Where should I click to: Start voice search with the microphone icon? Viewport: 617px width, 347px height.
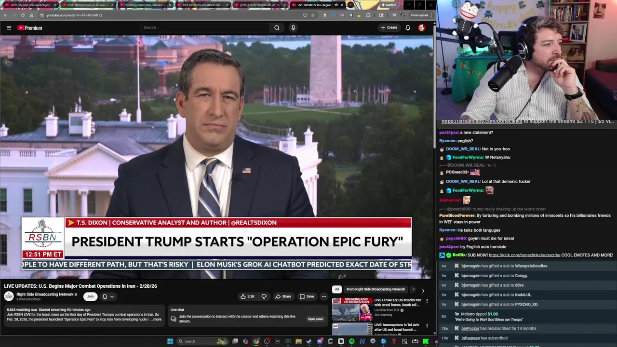coord(293,27)
